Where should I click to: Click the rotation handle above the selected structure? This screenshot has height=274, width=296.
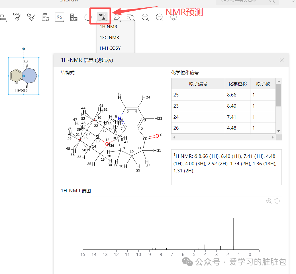[24, 49]
